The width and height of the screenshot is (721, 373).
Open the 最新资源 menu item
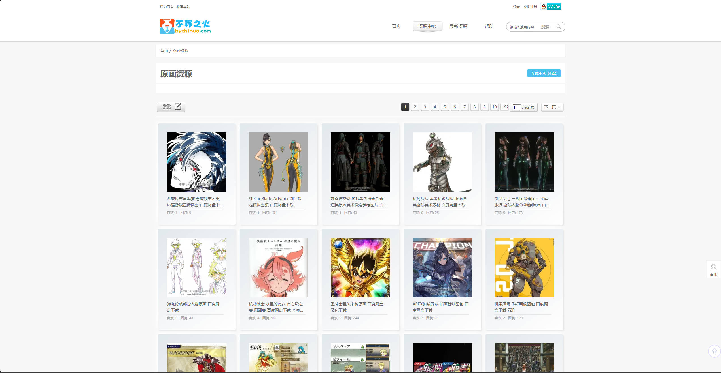[x=458, y=26]
